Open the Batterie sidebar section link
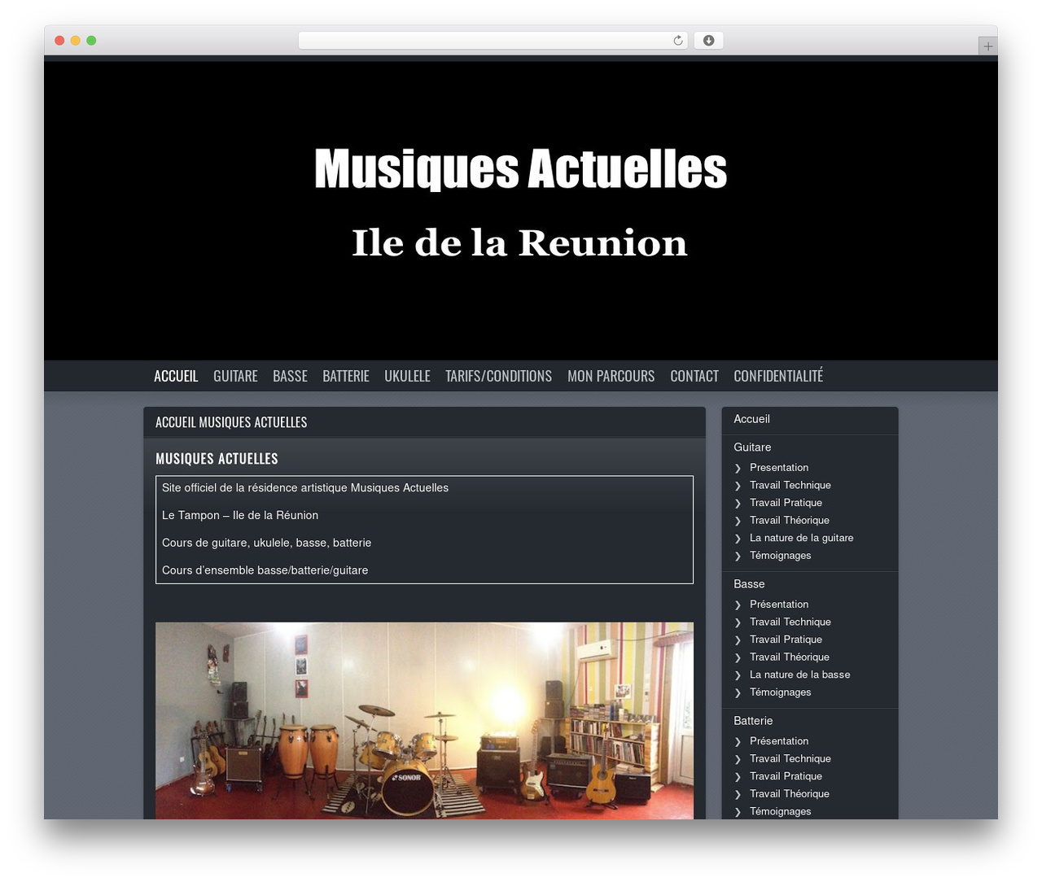This screenshot has height=882, width=1042. (x=753, y=721)
